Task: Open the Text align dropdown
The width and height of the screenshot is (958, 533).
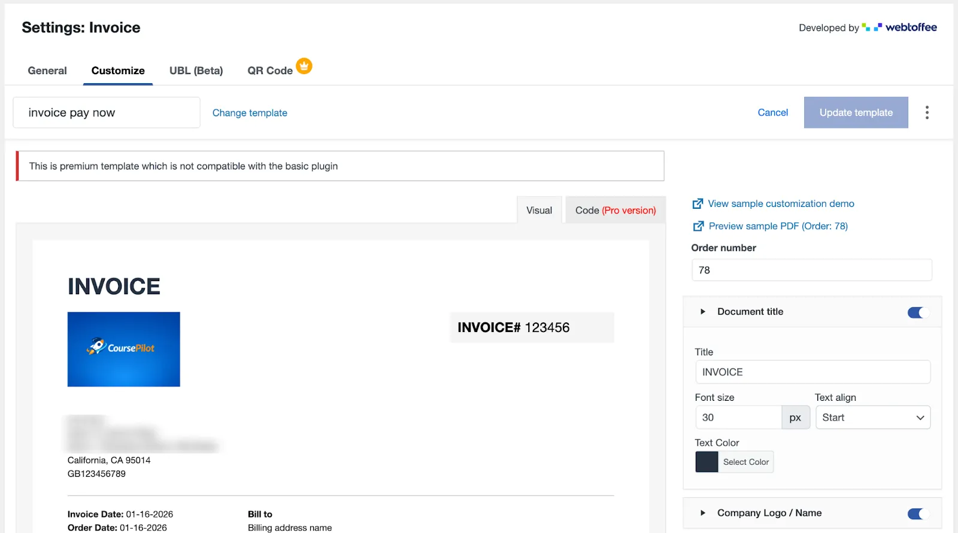Action: (x=873, y=418)
